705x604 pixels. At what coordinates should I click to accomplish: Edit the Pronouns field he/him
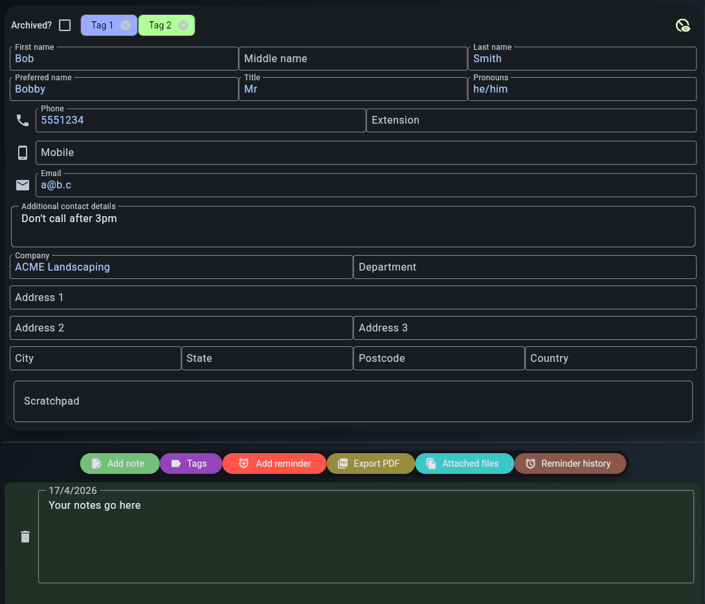(582, 89)
